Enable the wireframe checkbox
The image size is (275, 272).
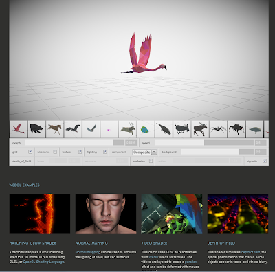coord(55,152)
